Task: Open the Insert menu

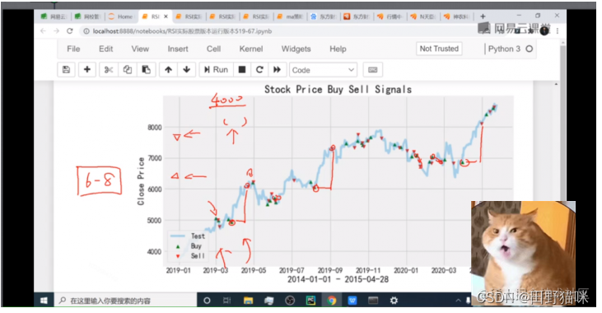Action: [x=178, y=49]
